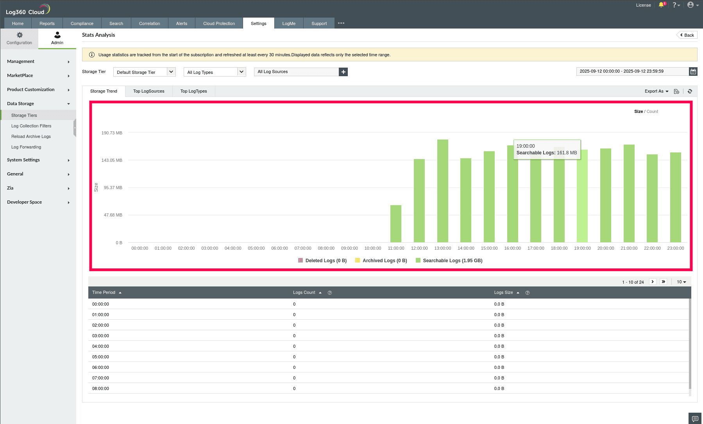
Task: Click the calendar date picker icon
Action: coord(693,72)
